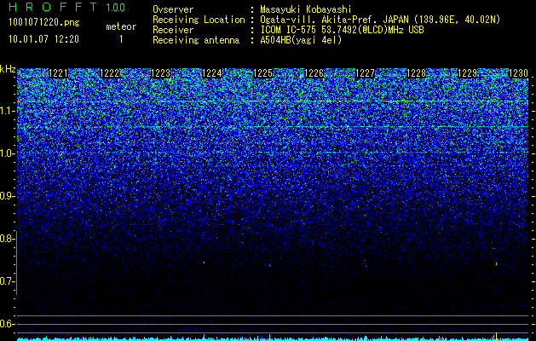The width and height of the screenshot is (536, 341).
Task: Click the 1225 time marker
Action: [x=262, y=73]
